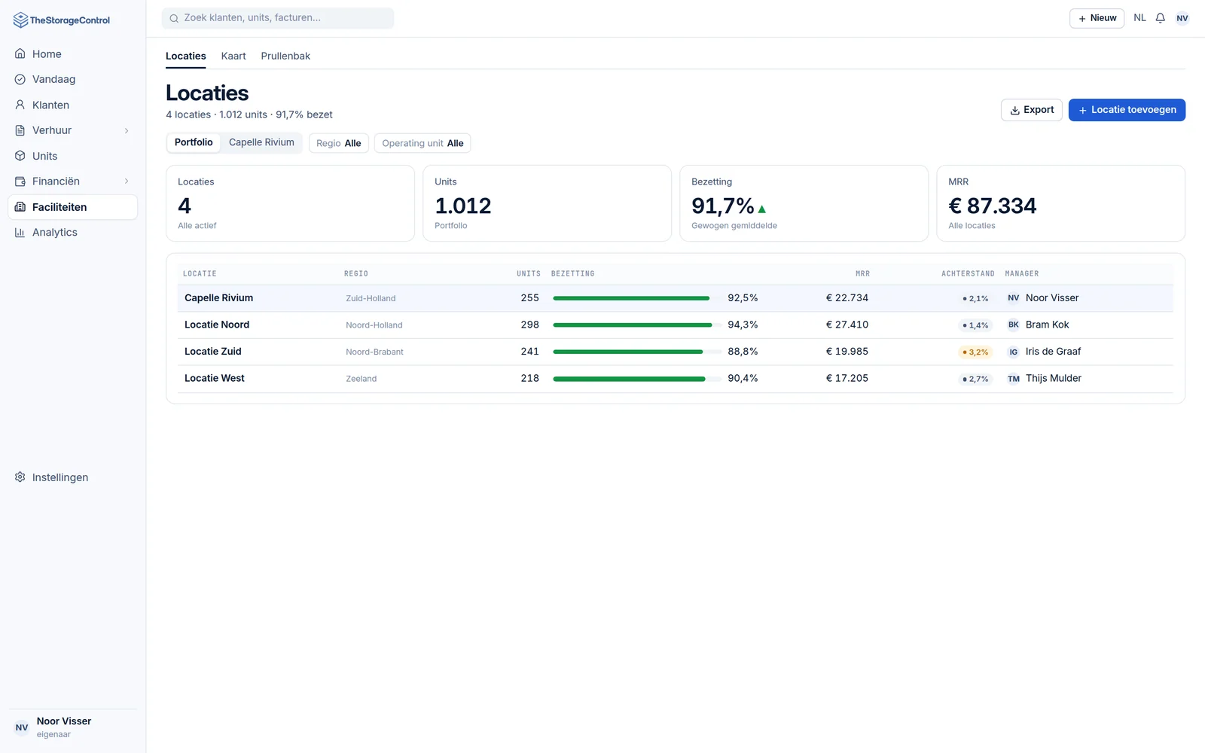Expand the Verhuur submenu chevron
1205x753 pixels.
(127, 131)
